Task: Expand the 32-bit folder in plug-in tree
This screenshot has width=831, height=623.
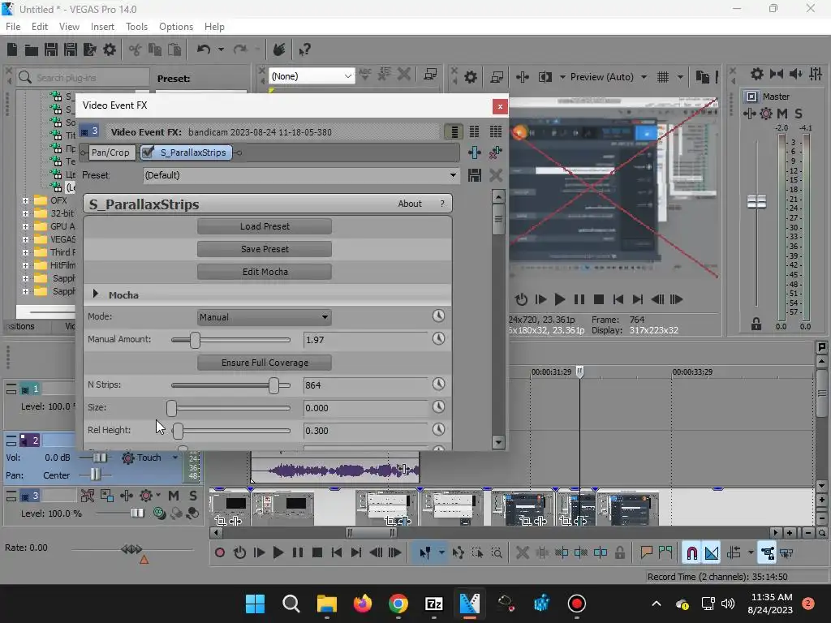Action: click(25, 213)
